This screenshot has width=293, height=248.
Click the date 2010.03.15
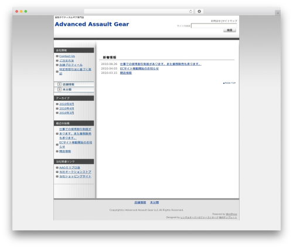tap(109, 73)
